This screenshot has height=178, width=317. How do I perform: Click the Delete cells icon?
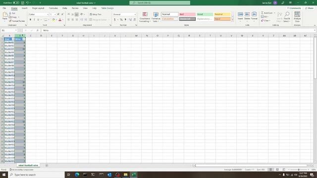click(247, 14)
